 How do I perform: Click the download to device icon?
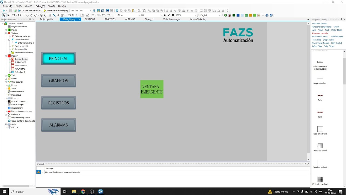coord(94,11)
